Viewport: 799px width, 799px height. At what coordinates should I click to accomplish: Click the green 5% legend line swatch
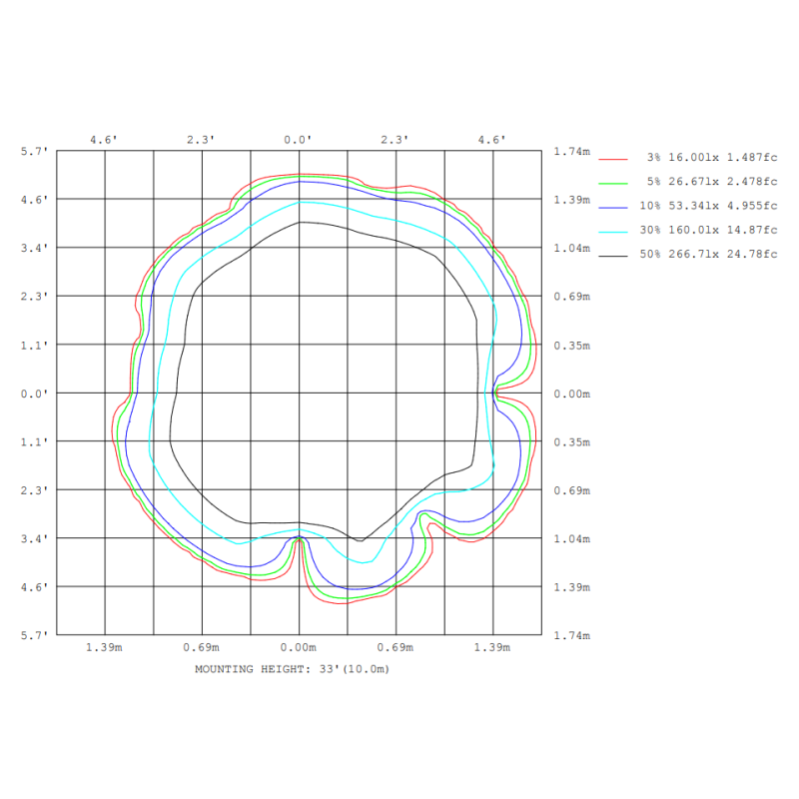tap(611, 182)
